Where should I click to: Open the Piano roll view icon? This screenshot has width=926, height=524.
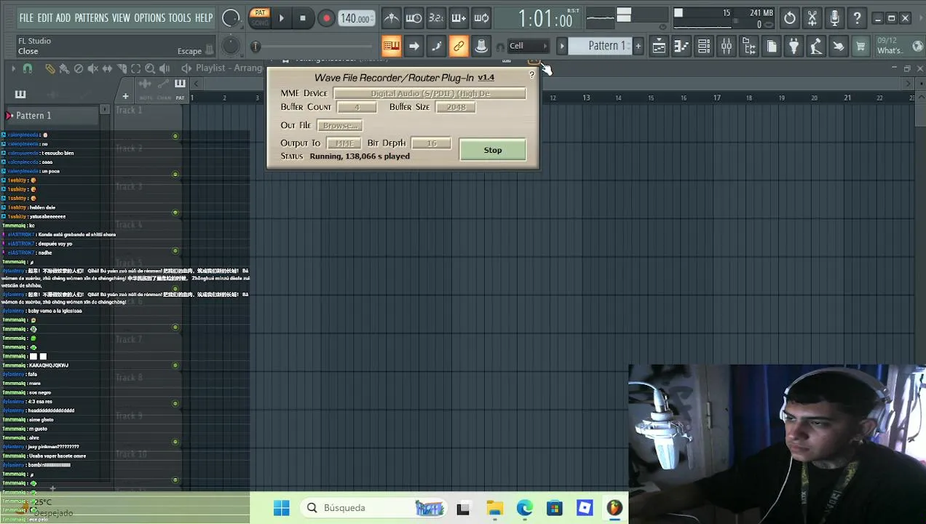point(681,47)
